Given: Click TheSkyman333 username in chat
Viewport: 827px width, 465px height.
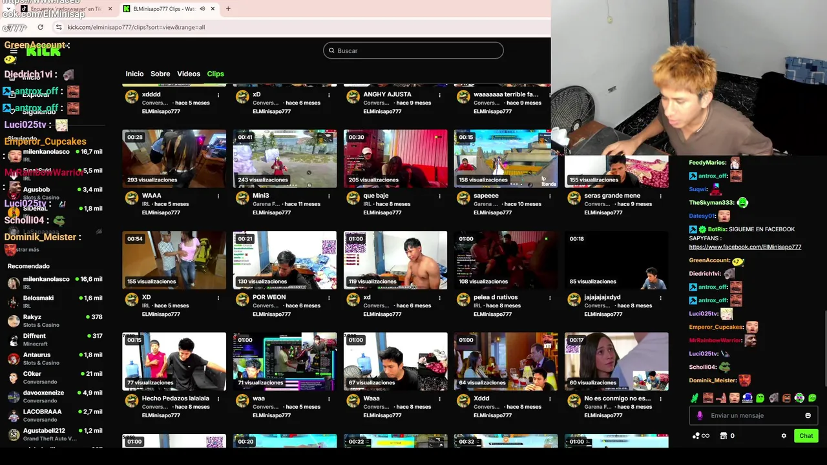Looking at the screenshot, I should tap(711, 203).
